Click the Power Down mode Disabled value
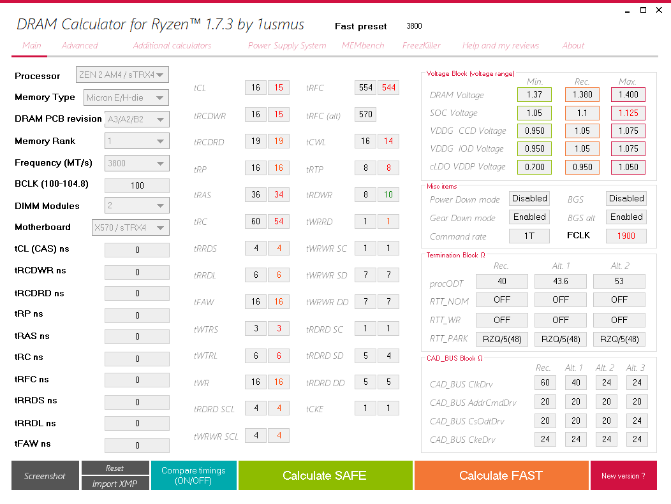Screen dimensions: 671x504 pos(529,198)
